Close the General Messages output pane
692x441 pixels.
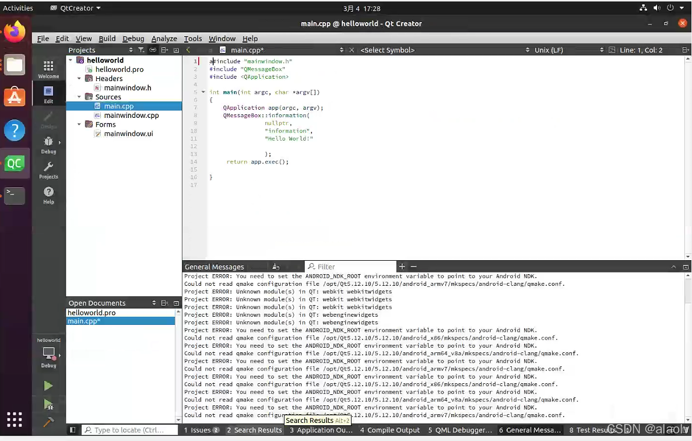click(686, 267)
